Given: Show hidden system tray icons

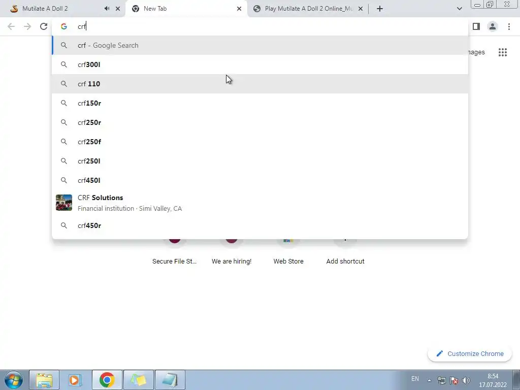Looking at the screenshot, I should (429, 380).
